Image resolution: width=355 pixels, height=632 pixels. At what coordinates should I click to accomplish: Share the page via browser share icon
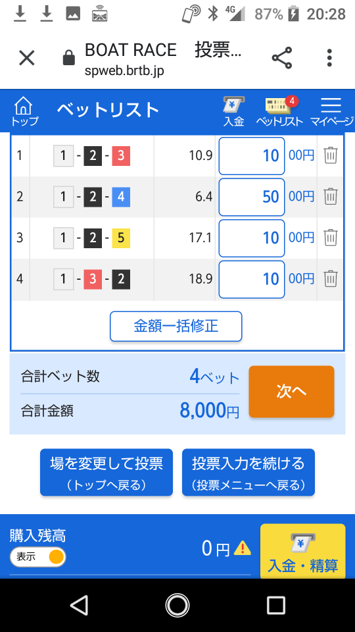tap(282, 58)
